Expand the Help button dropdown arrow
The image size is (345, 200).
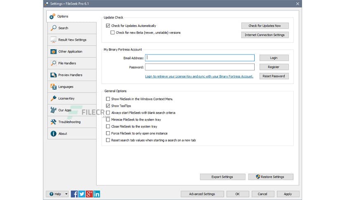tap(66, 194)
